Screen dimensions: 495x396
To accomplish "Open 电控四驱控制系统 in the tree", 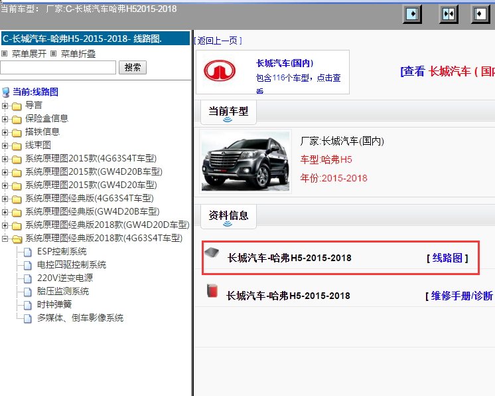I will click(72, 265).
